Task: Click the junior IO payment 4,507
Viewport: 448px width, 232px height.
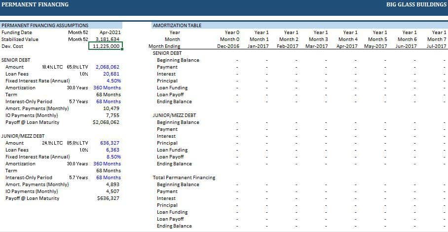Action: pos(113,191)
